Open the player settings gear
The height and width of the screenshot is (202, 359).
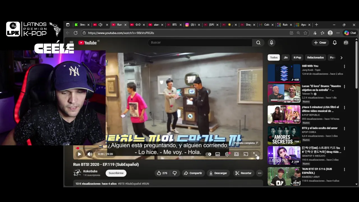pos(227,154)
